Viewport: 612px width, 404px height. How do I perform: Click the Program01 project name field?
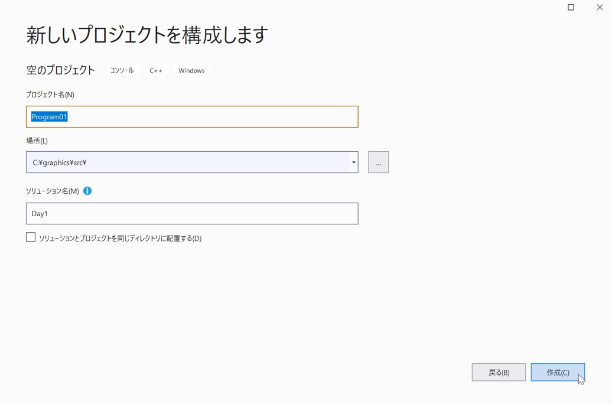pyautogui.click(x=192, y=117)
